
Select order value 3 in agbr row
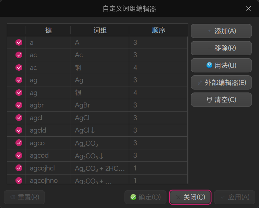[158, 105]
